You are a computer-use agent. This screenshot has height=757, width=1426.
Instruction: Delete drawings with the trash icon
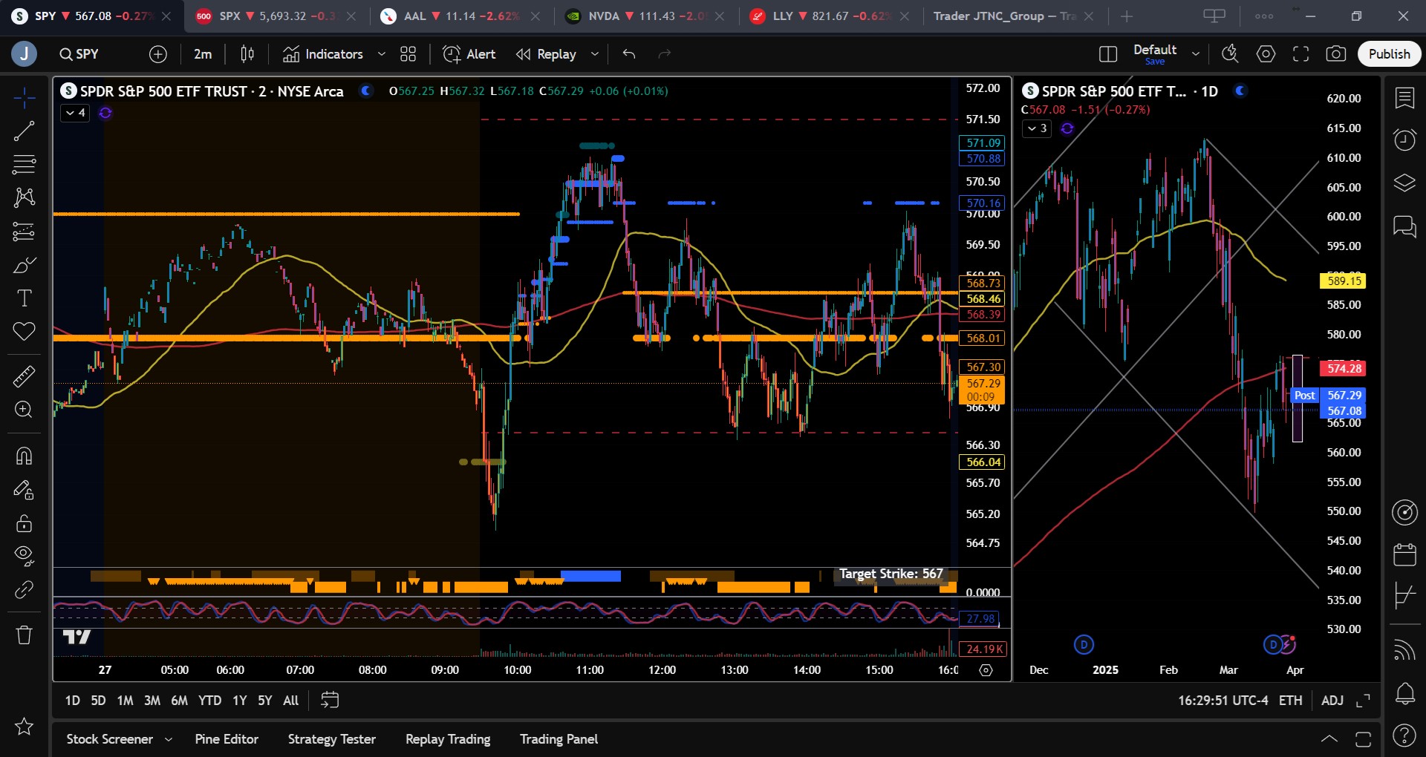pos(24,635)
